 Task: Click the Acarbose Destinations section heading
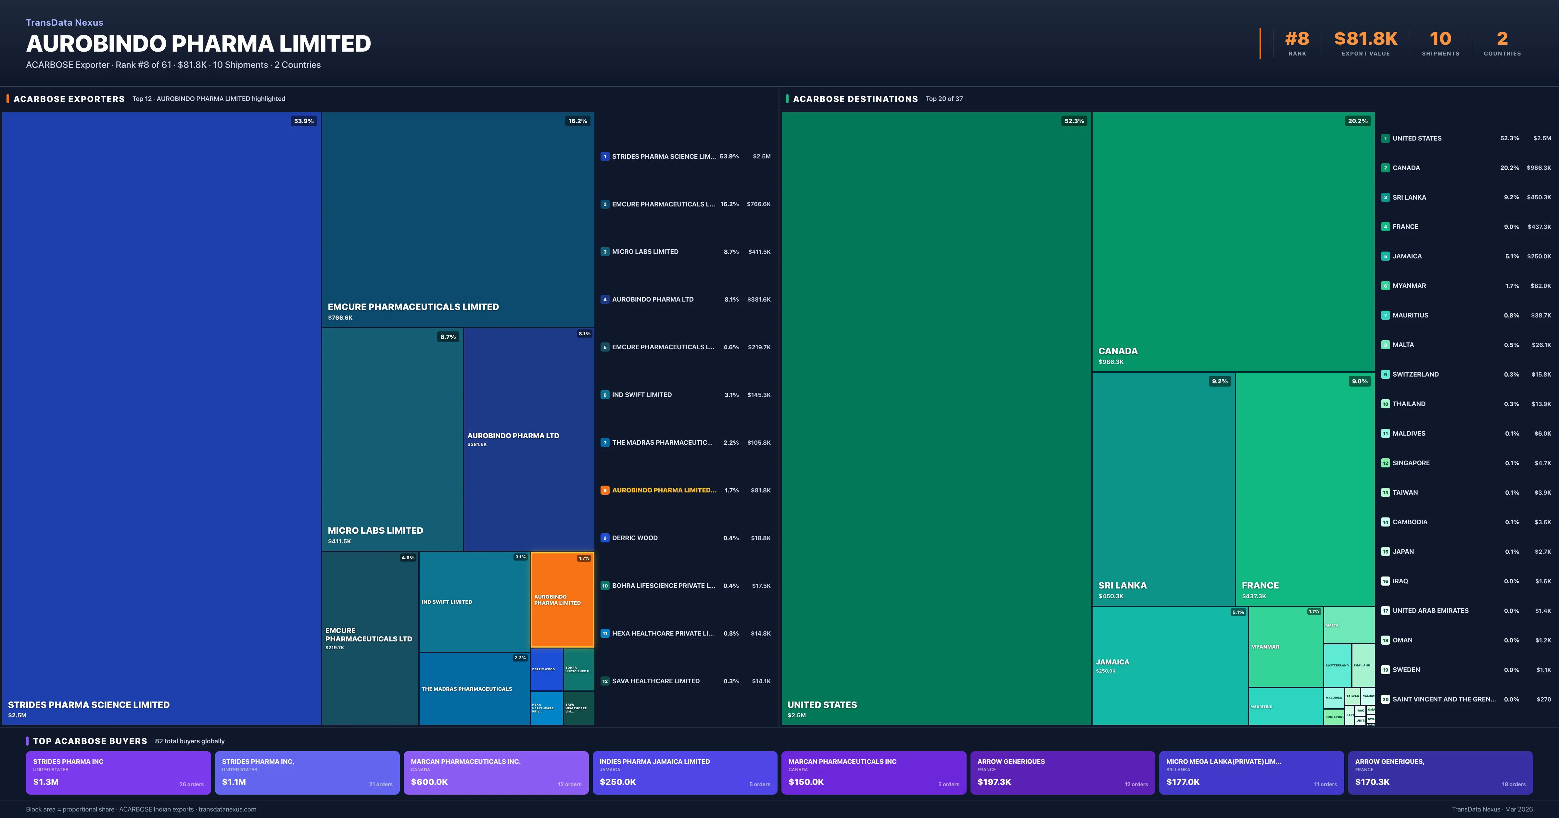click(855, 99)
